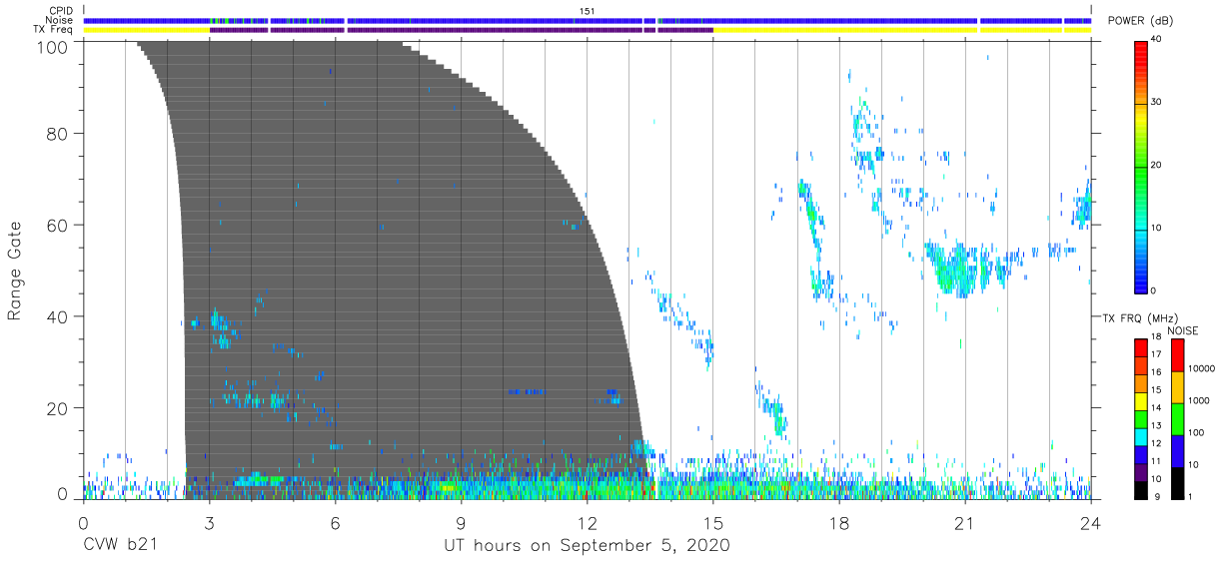Click the UT hours on September 5, 2020 label
This screenshot has height=566, width=1227.
pos(588,546)
